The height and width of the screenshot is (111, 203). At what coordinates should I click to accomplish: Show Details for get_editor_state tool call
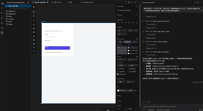[152, 34]
